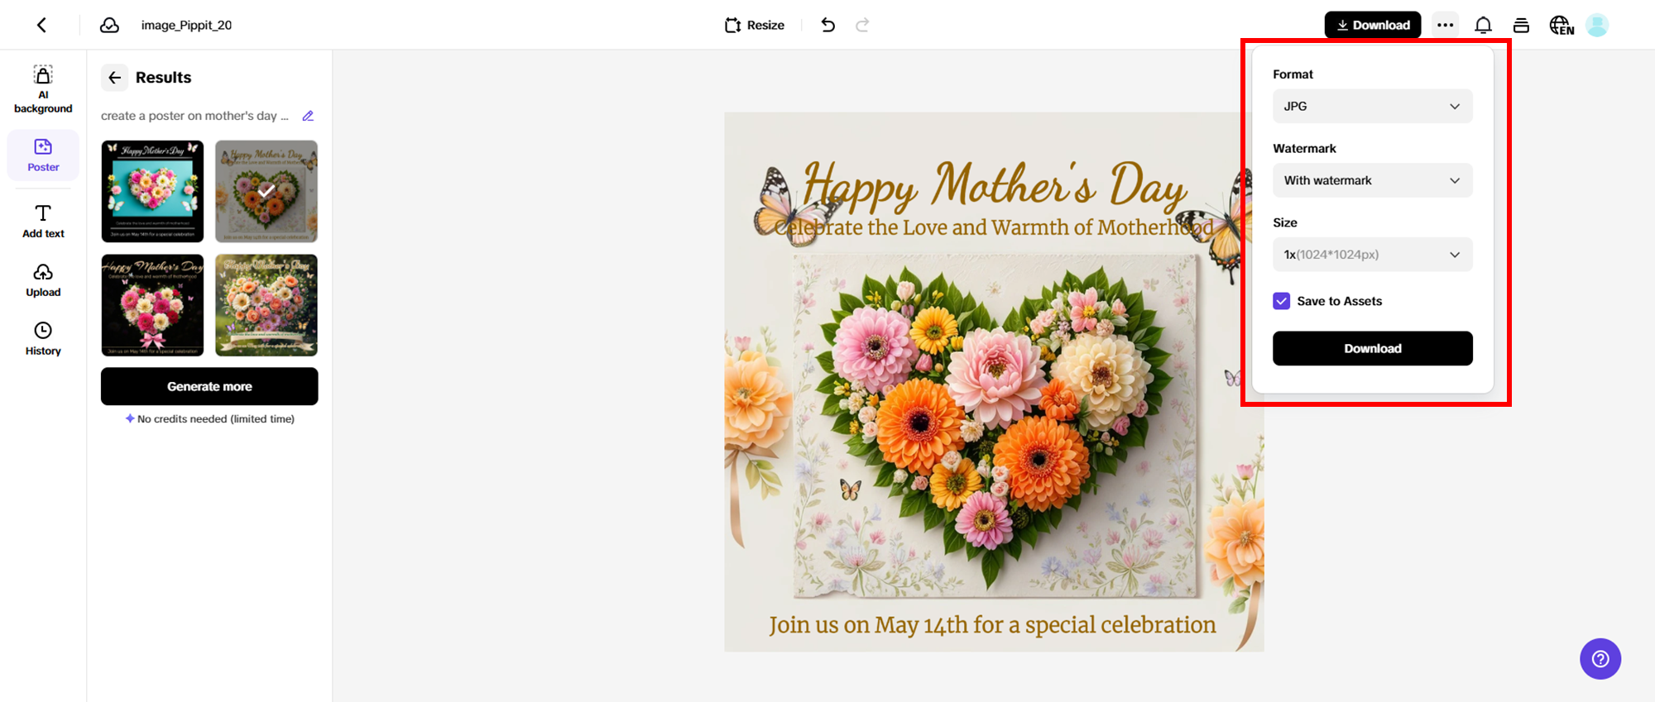Click the top bar Download button
This screenshot has height=702, width=1655.
[x=1373, y=25]
